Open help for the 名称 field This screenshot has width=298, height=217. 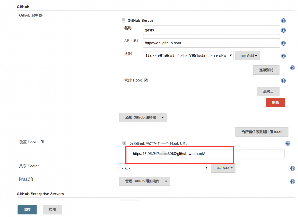(283, 30)
